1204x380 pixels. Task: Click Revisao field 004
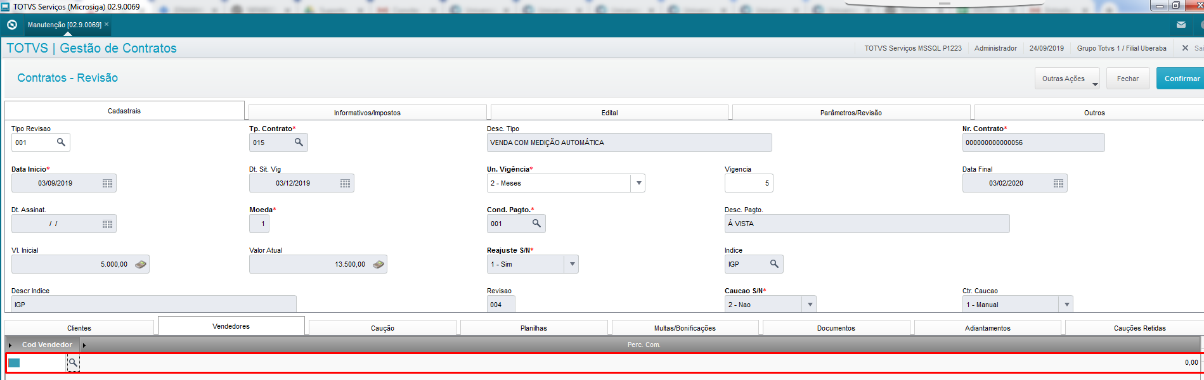(x=501, y=304)
